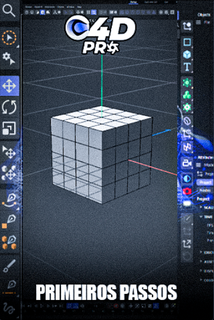Select the Project tab in attributes
Image resolution: width=214 pixels, height=320 pixels.
click(x=205, y=182)
